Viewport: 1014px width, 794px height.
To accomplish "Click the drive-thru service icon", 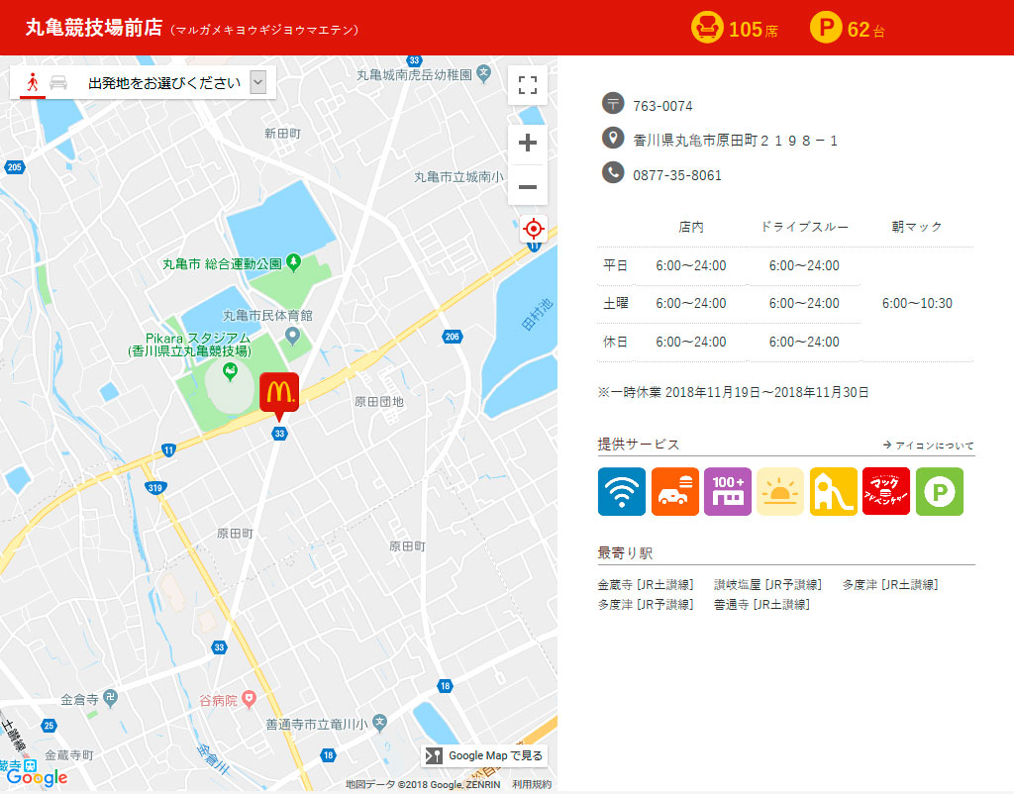I will (x=675, y=491).
